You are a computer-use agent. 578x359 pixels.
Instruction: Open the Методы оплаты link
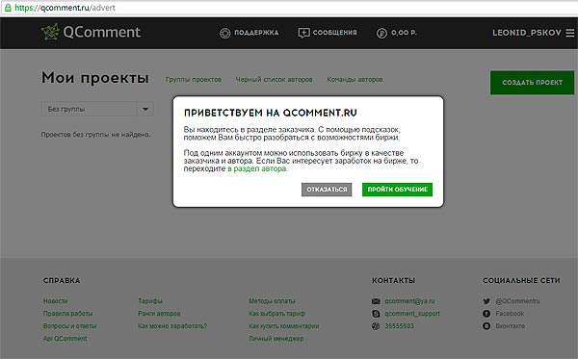(272, 301)
